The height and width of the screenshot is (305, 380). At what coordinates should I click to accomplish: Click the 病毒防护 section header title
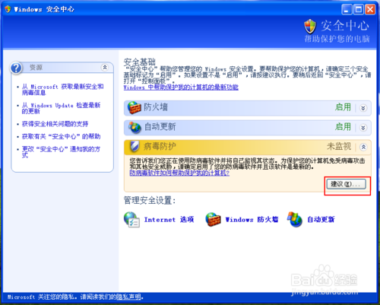tap(160, 146)
